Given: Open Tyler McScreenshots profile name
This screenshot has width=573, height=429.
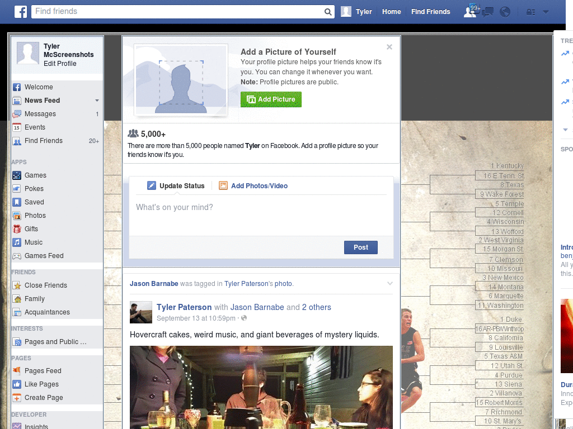Looking at the screenshot, I should pyautogui.click(x=68, y=50).
